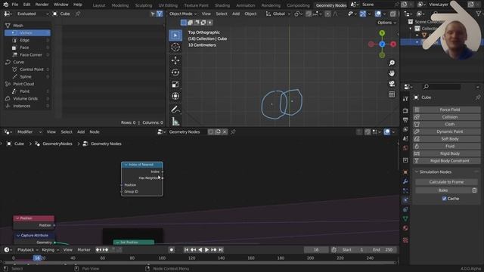Open the Render properties tab icon
The height and width of the screenshot is (272, 484).
pyautogui.click(x=405, y=110)
